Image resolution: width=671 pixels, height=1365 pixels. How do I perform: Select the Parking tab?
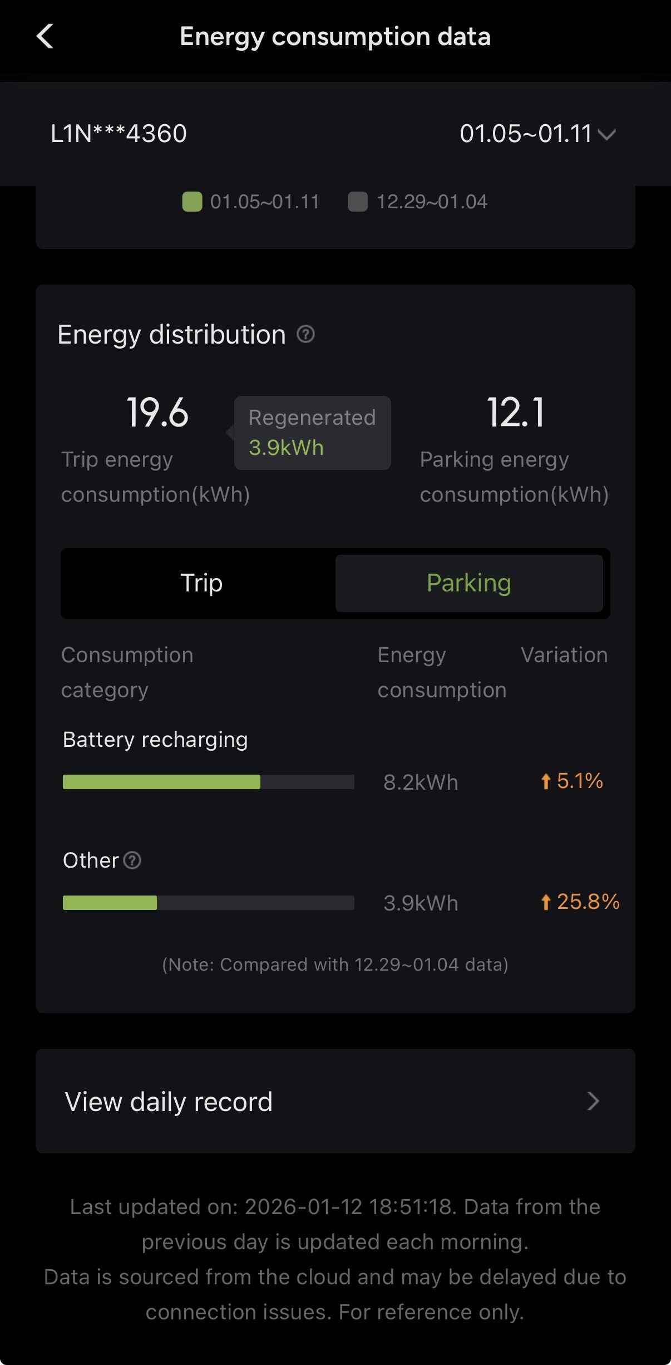click(x=468, y=583)
